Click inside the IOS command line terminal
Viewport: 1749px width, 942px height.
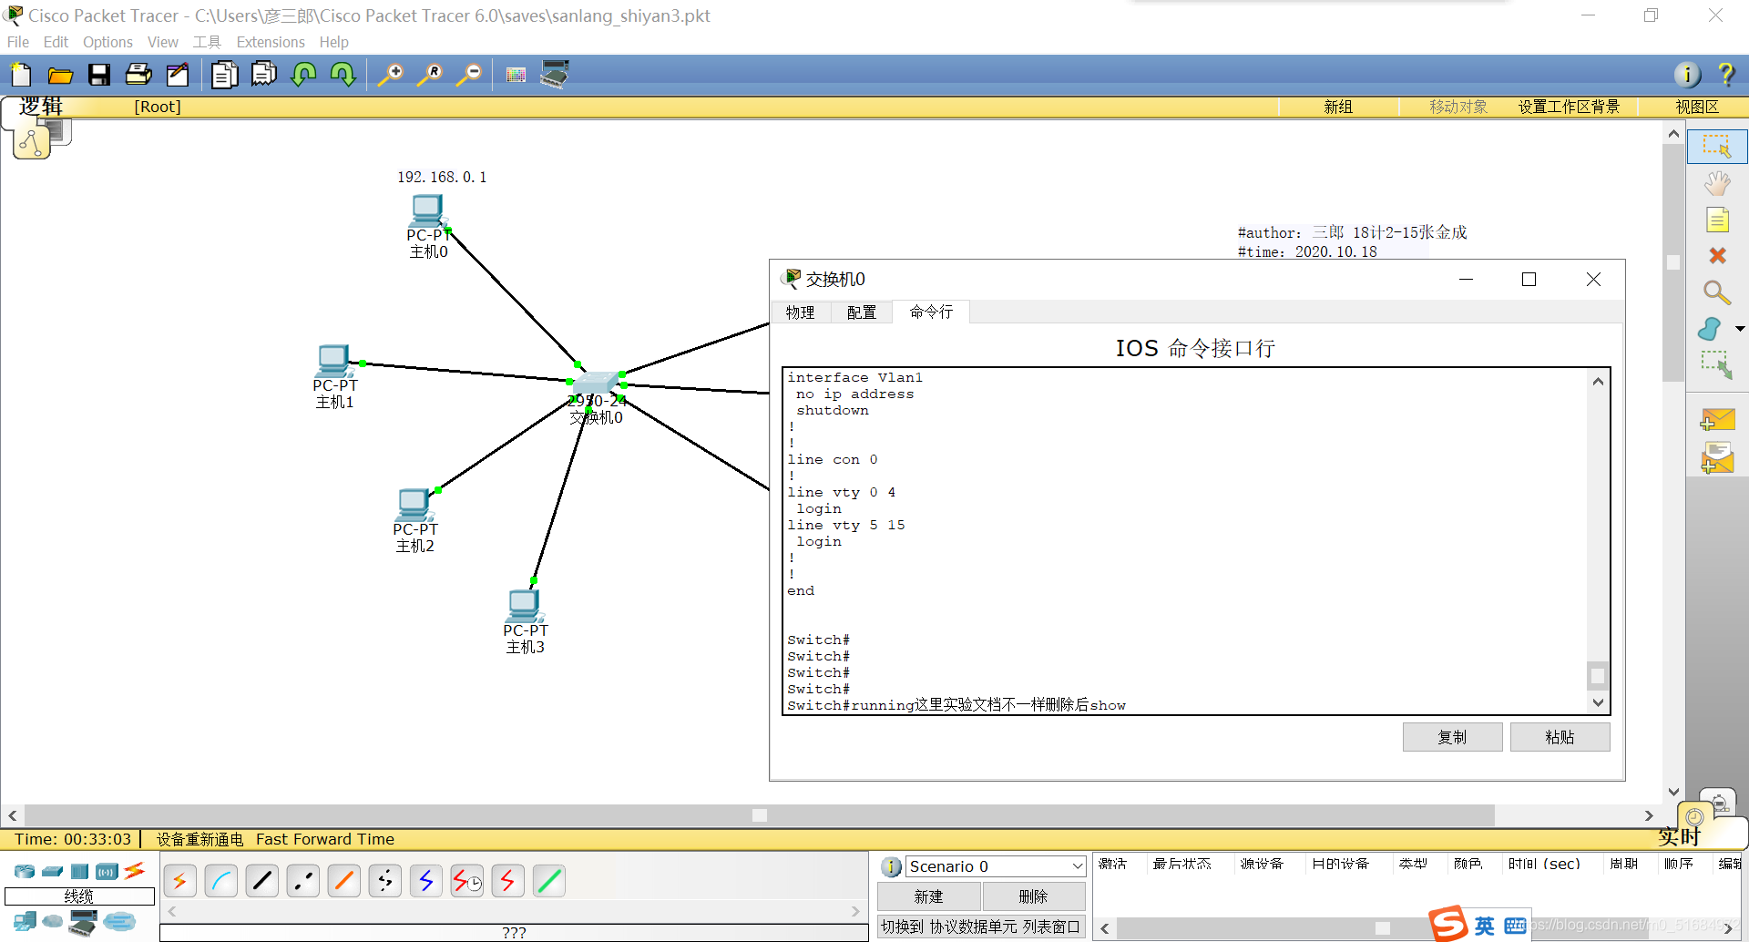click(x=1184, y=541)
